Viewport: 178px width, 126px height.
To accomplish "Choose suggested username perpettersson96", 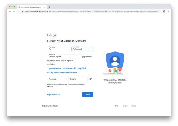I will [x=69, y=68].
